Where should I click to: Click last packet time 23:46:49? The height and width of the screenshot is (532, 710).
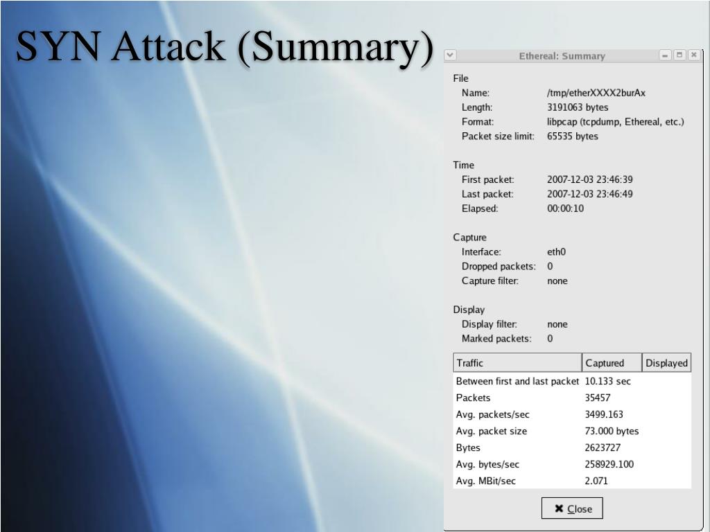coord(589,194)
